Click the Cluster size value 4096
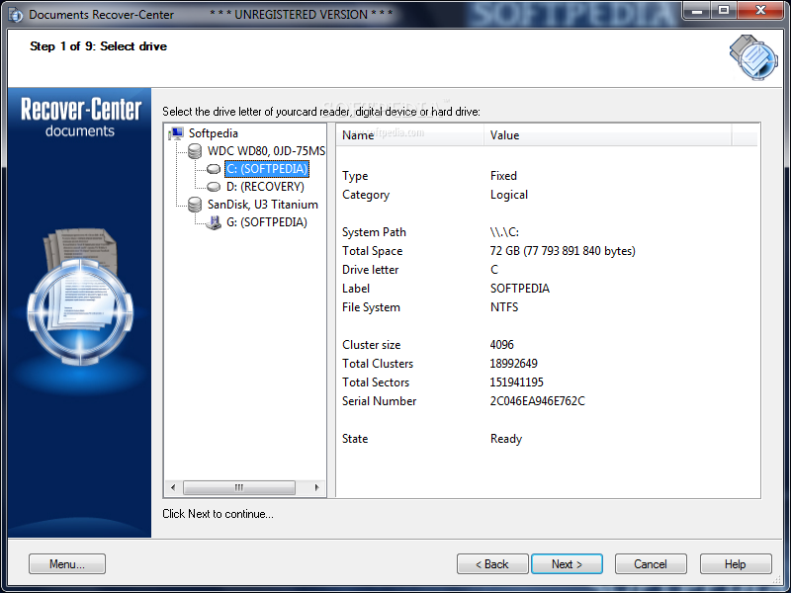This screenshot has height=593, width=791. click(502, 345)
